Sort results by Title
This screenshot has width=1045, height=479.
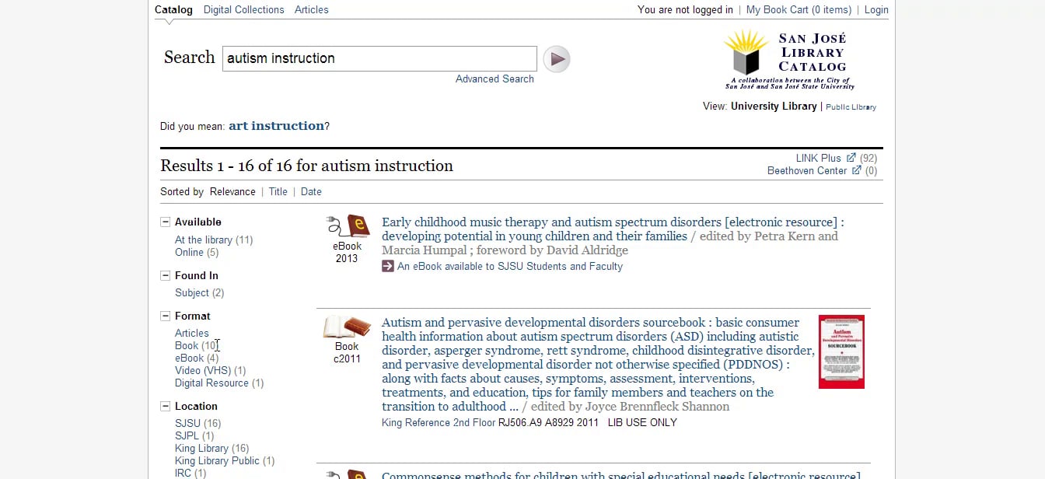click(x=278, y=191)
